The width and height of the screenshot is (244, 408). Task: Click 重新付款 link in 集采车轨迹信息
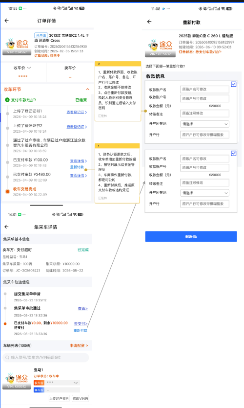(80, 330)
